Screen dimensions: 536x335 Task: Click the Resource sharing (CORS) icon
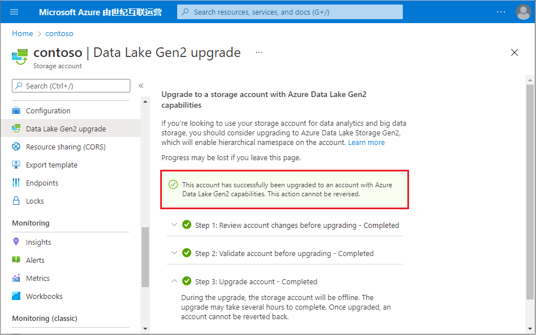16,147
